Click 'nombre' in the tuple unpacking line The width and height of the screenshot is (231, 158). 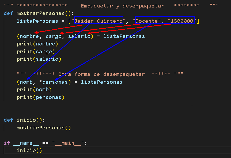pyautogui.click(x=29, y=36)
